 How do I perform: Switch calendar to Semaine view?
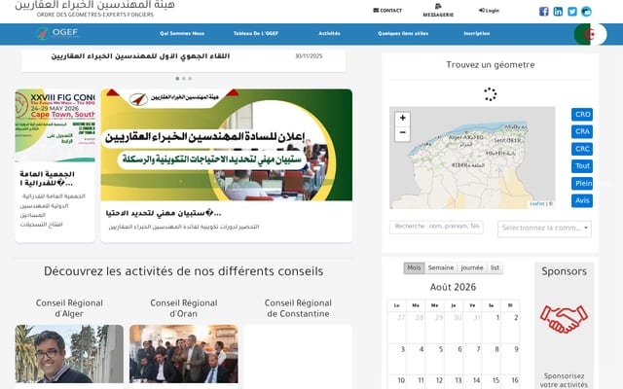pyautogui.click(x=441, y=268)
